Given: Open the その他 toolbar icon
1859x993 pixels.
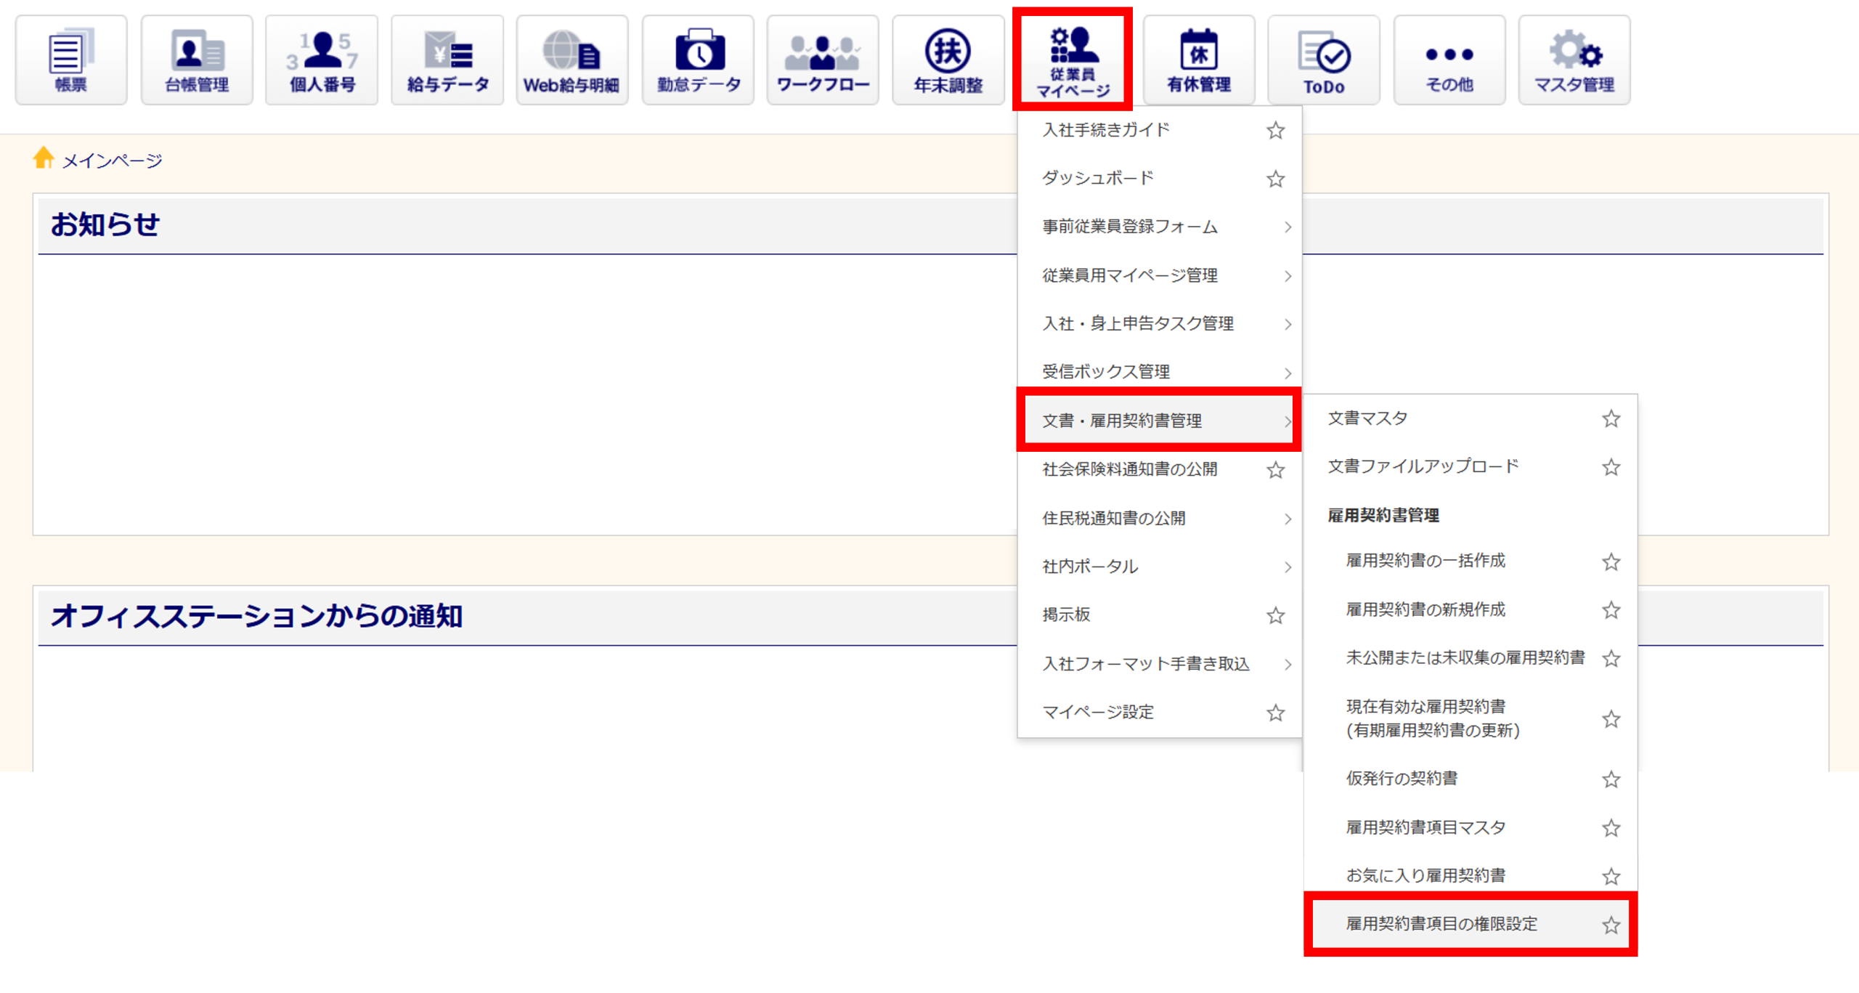Looking at the screenshot, I should [x=1449, y=60].
